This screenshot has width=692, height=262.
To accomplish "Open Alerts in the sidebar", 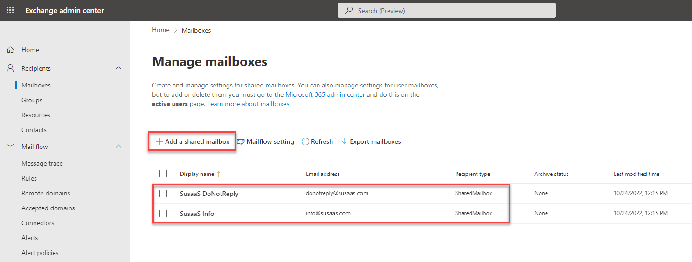I will [30, 238].
